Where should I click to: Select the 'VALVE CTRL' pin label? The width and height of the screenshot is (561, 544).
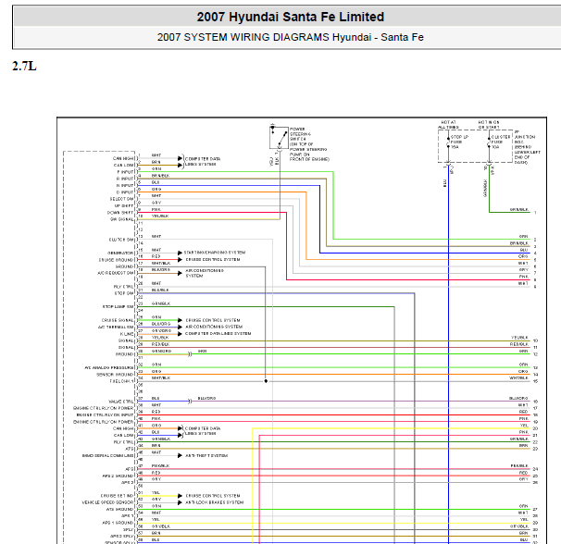point(121,402)
